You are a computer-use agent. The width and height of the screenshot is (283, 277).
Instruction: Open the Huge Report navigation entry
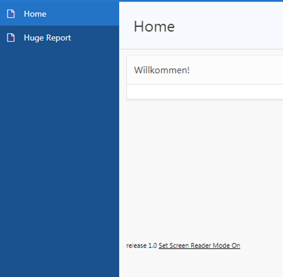(x=59, y=37)
